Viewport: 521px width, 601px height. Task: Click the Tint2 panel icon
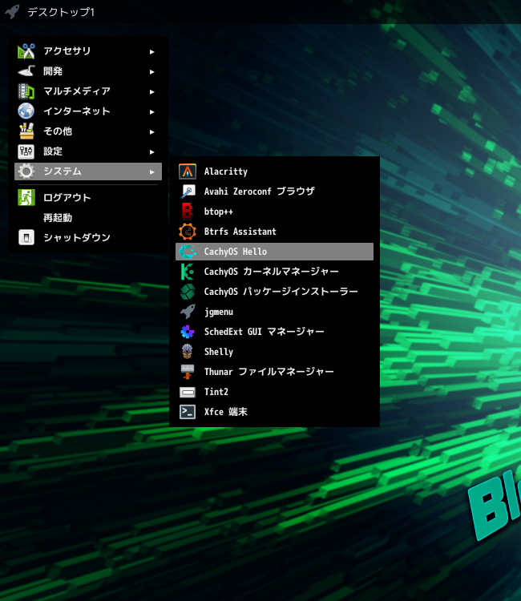188,392
